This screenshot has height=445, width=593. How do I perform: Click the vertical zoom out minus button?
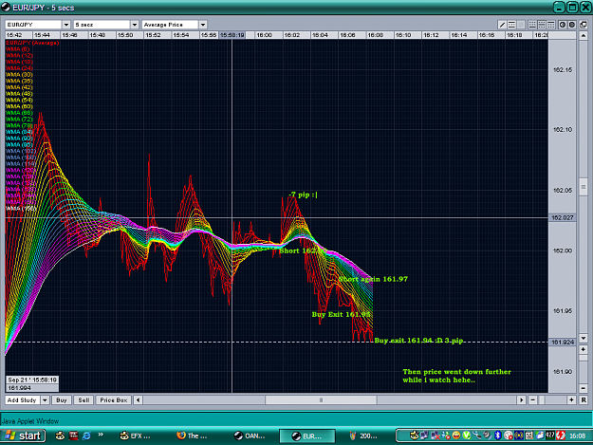(x=584, y=388)
